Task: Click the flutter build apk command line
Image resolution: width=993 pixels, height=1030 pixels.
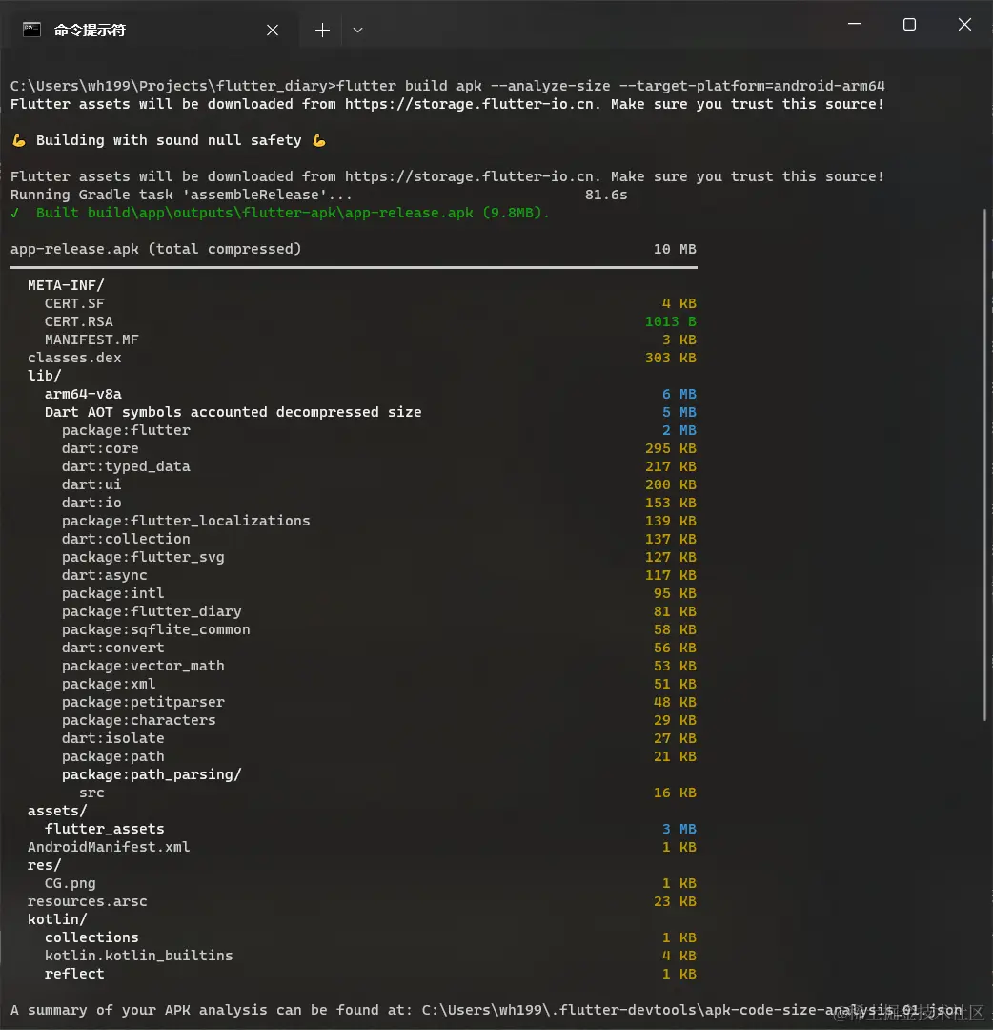Action: point(447,86)
